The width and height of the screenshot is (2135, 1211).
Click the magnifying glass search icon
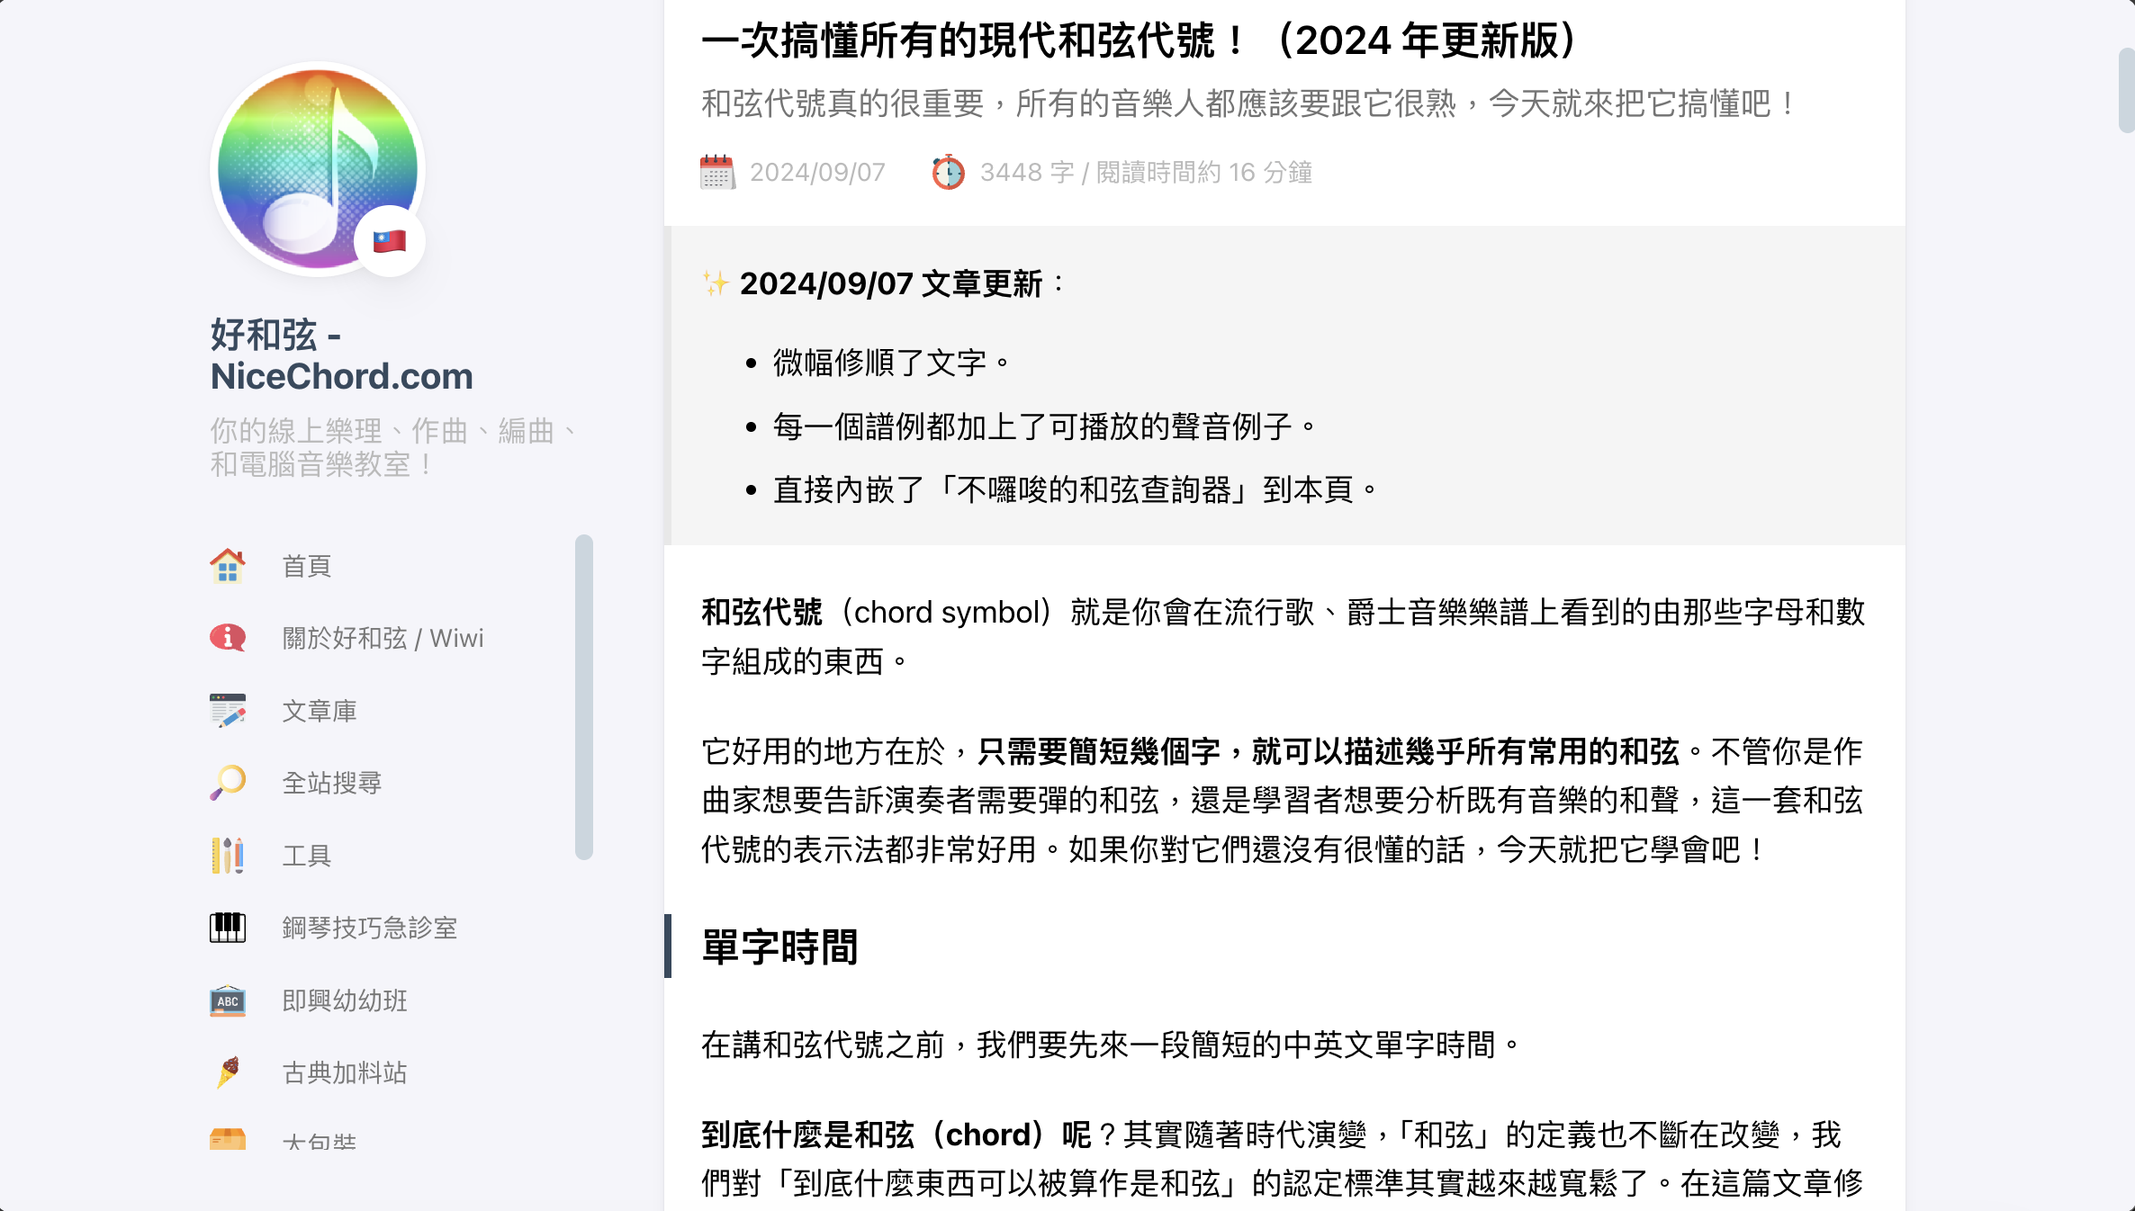tap(228, 783)
